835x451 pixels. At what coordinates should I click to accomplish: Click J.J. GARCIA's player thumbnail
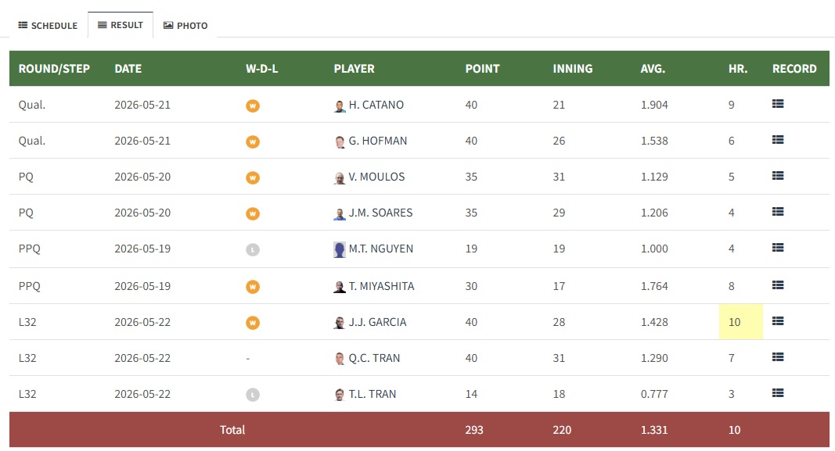pos(339,322)
